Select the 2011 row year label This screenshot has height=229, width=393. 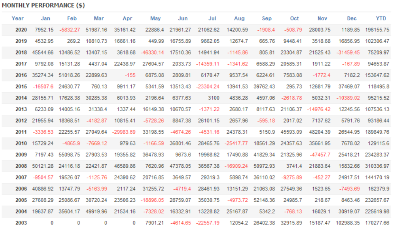[x=21, y=132]
